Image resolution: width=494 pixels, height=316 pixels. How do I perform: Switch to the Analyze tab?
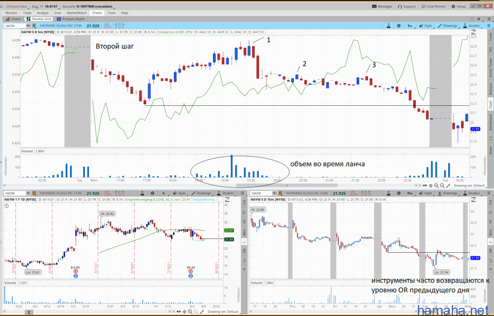click(43, 13)
